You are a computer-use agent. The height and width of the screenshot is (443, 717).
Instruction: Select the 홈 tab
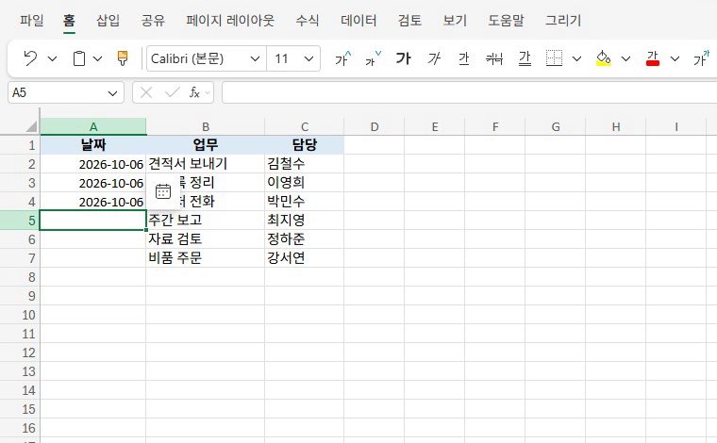(69, 21)
